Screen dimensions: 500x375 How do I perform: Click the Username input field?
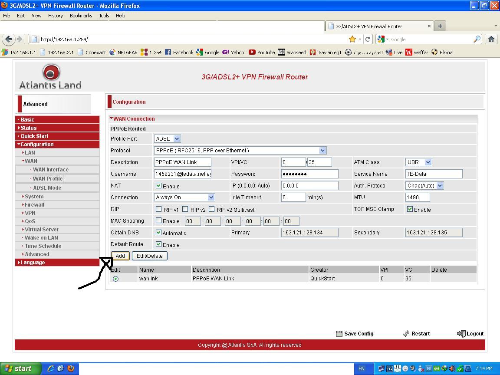pyautogui.click(x=183, y=174)
